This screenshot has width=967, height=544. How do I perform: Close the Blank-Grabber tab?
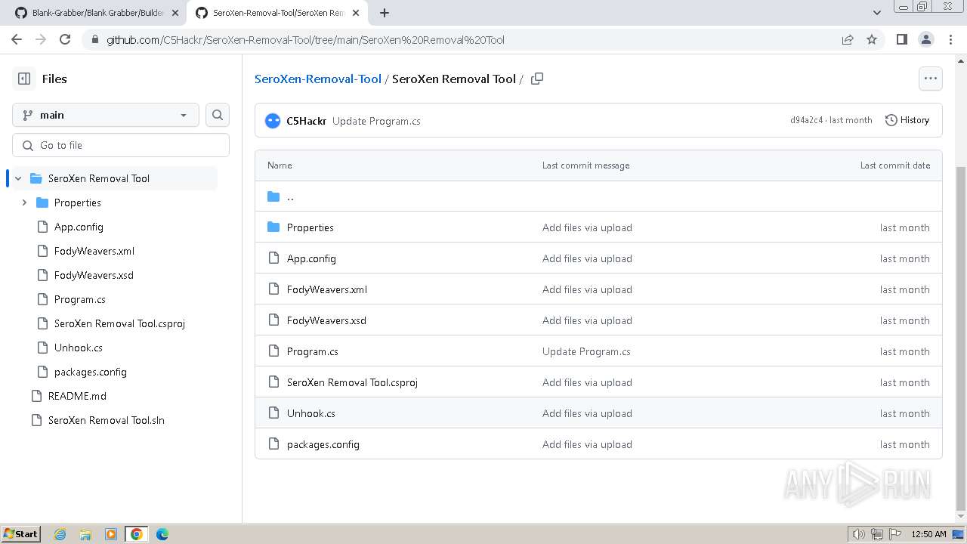175,13
